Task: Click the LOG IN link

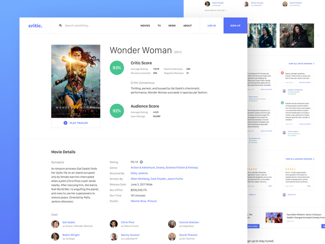Action: 212,26
